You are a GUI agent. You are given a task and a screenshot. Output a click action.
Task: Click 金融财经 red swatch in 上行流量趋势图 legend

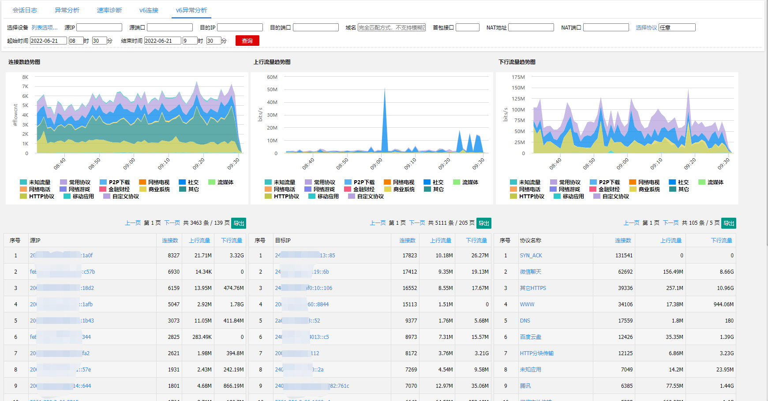pyautogui.click(x=348, y=189)
